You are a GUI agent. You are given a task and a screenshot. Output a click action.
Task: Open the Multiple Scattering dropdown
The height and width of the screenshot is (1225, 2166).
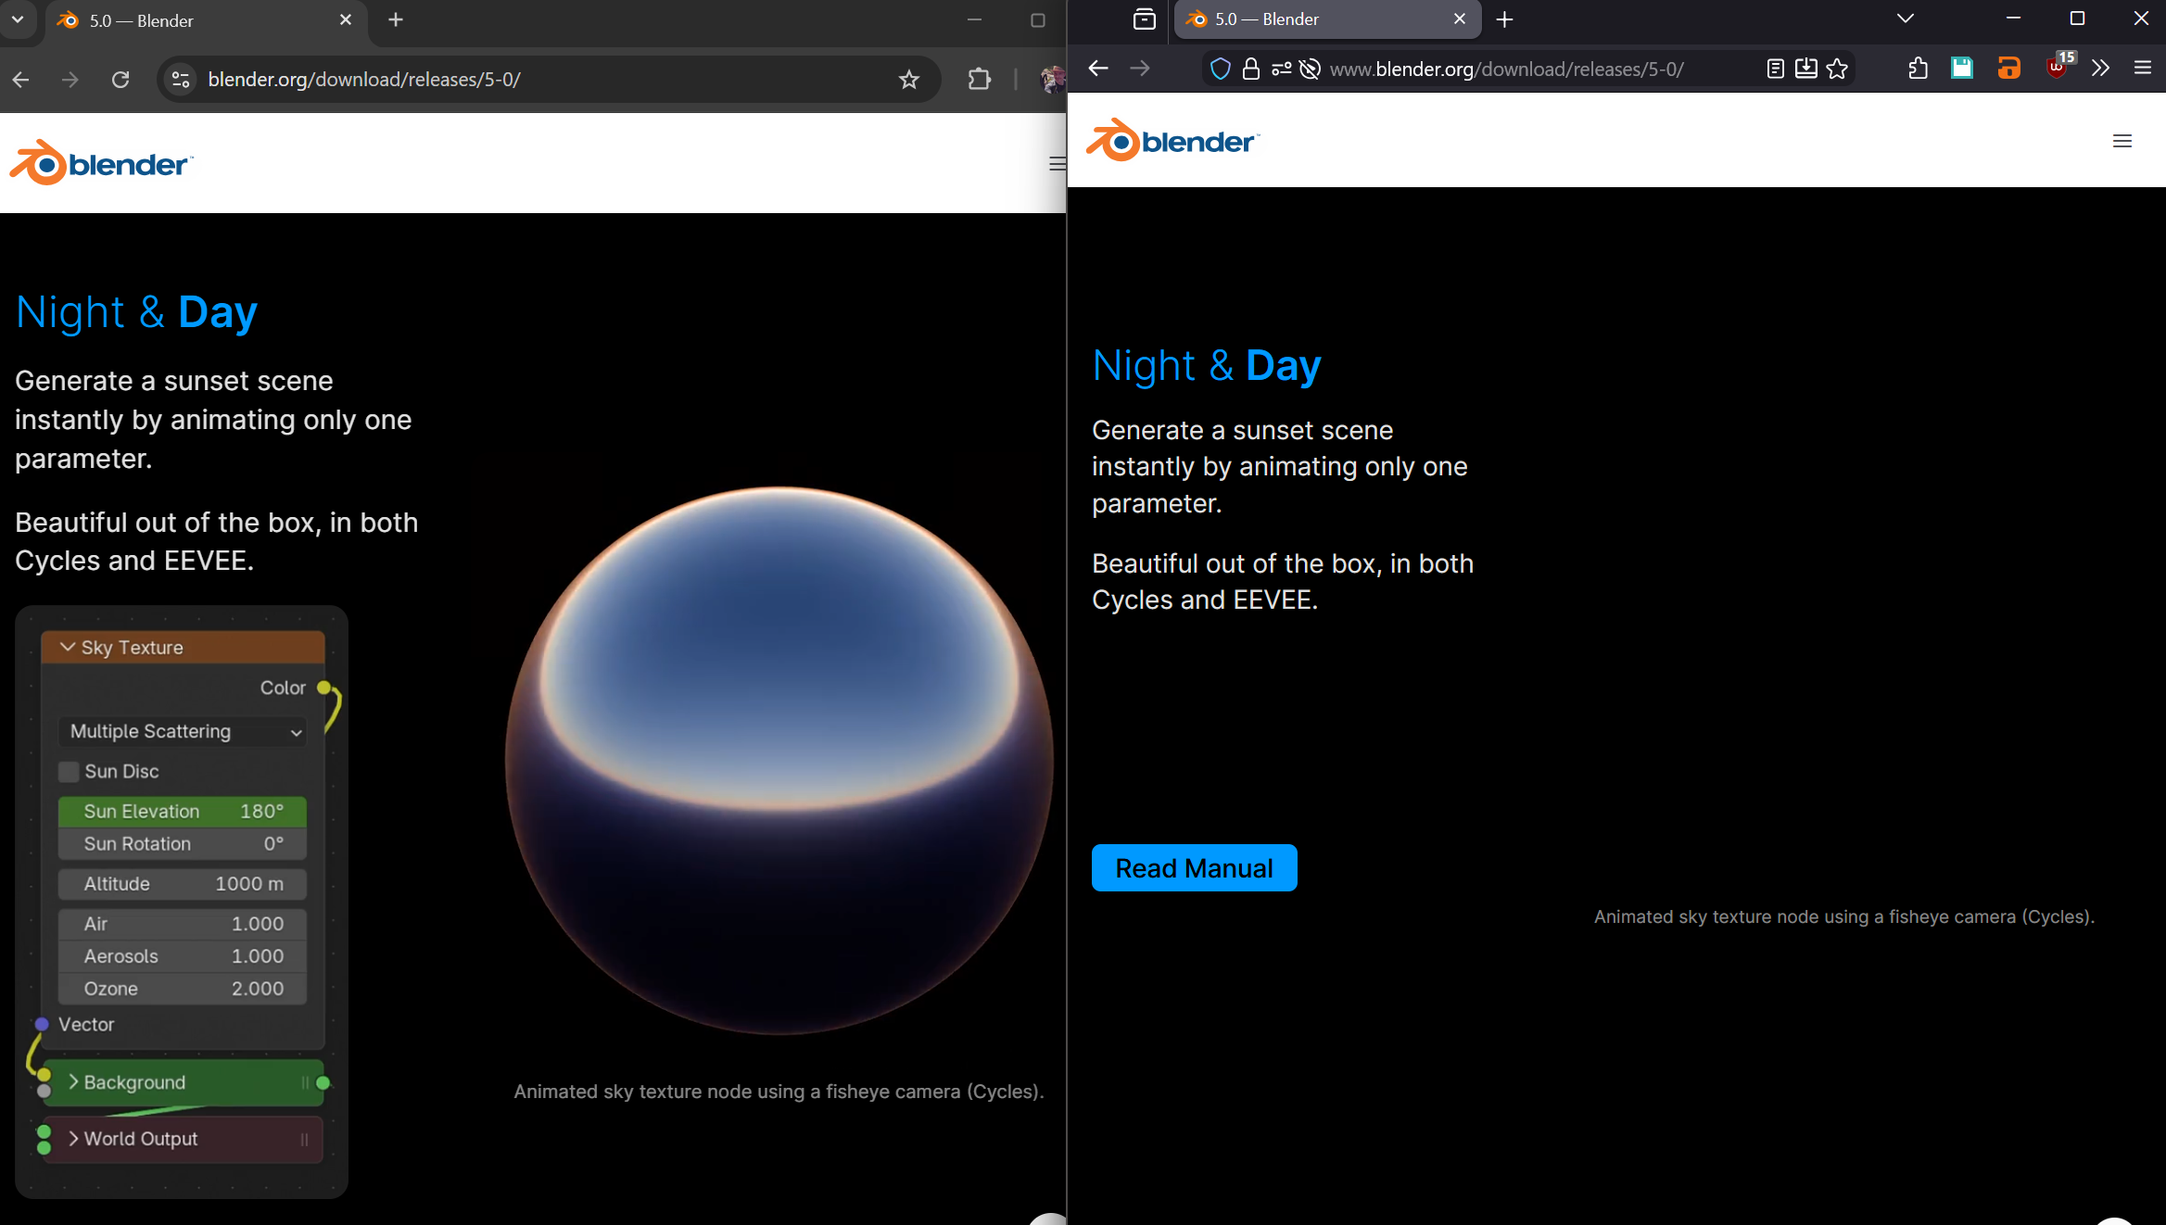(183, 731)
